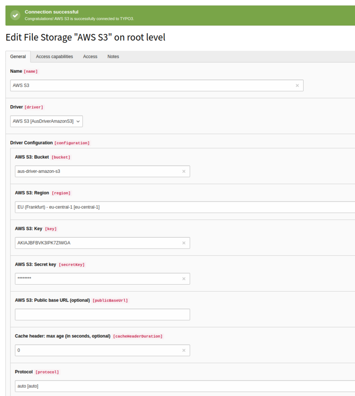Click the 'Connection successful' message title
Image resolution: width=355 pixels, height=396 pixels.
[51, 12]
